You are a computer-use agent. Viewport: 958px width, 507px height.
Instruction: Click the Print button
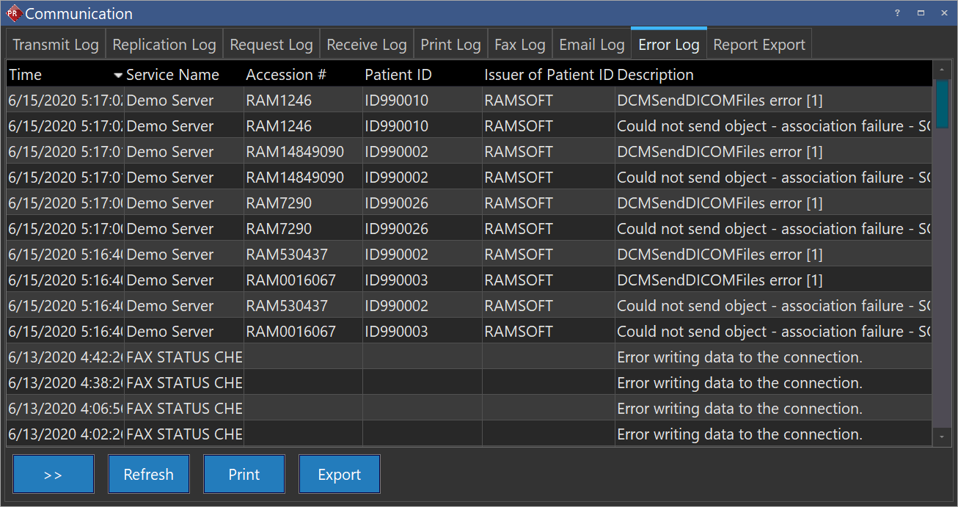(x=244, y=474)
